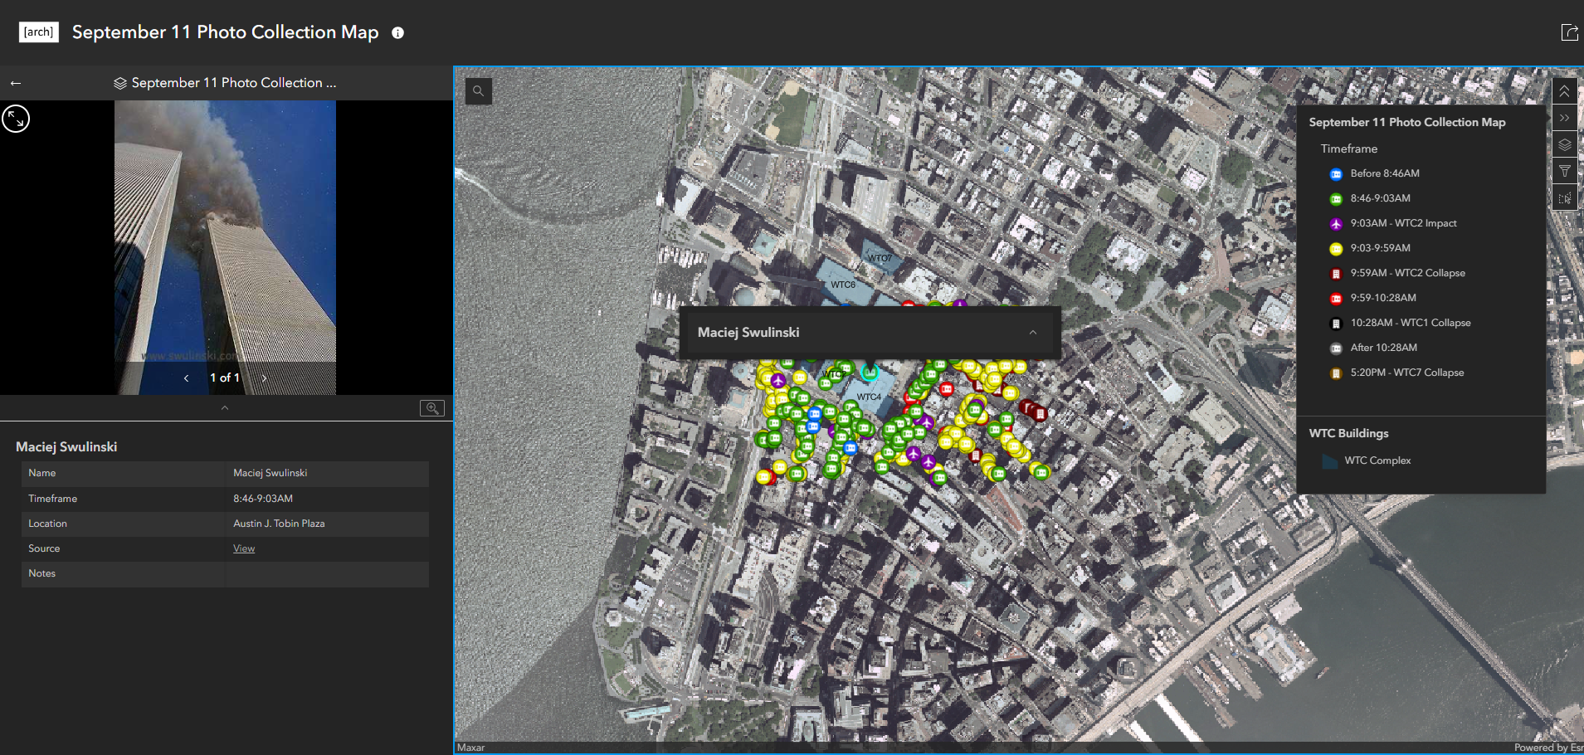The image size is (1584, 755).
Task: Expand the photo to full screen
Action: coord(16,119)
